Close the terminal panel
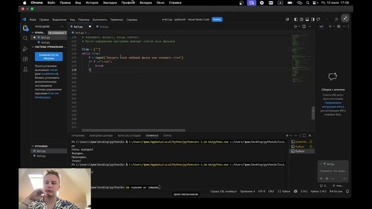372x209 pixels. point(310,135)
